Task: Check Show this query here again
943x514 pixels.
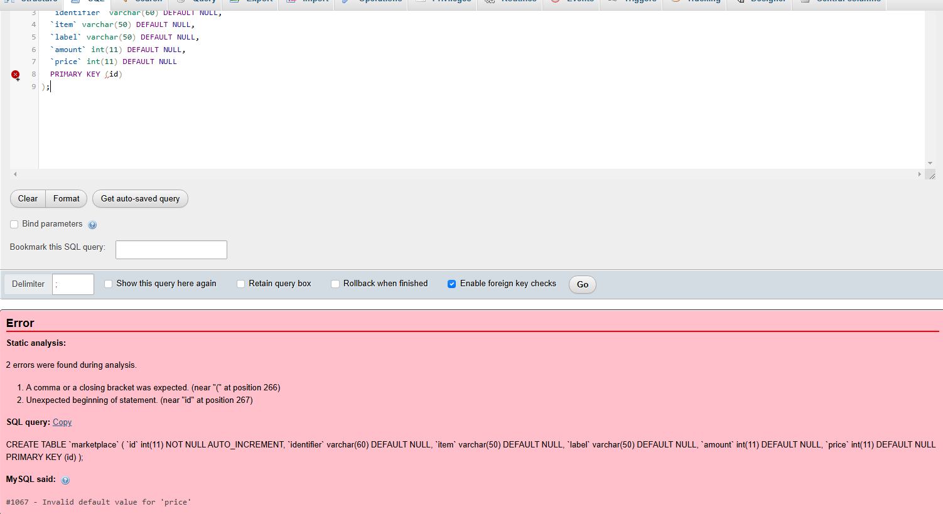Action: 109,284
